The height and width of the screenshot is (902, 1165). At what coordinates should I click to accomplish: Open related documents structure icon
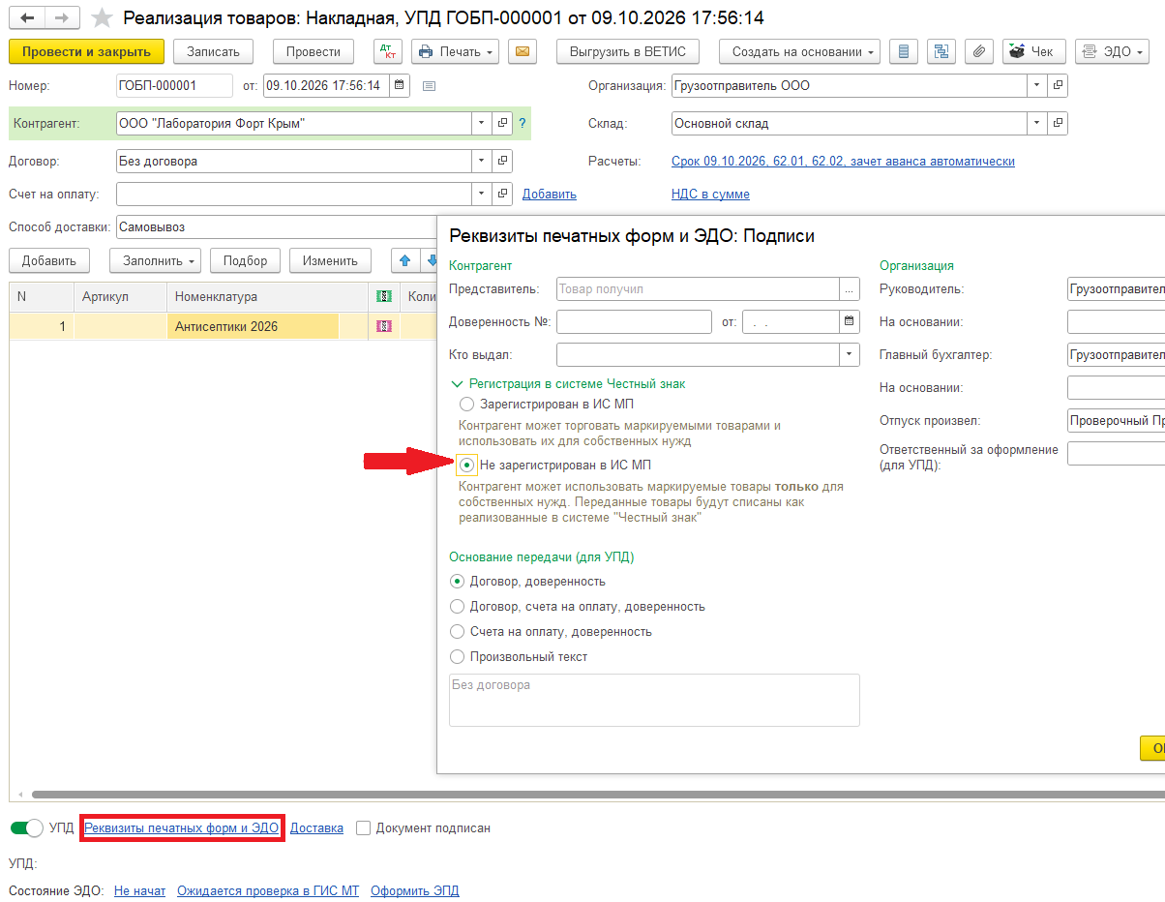[x=941, y=51]
